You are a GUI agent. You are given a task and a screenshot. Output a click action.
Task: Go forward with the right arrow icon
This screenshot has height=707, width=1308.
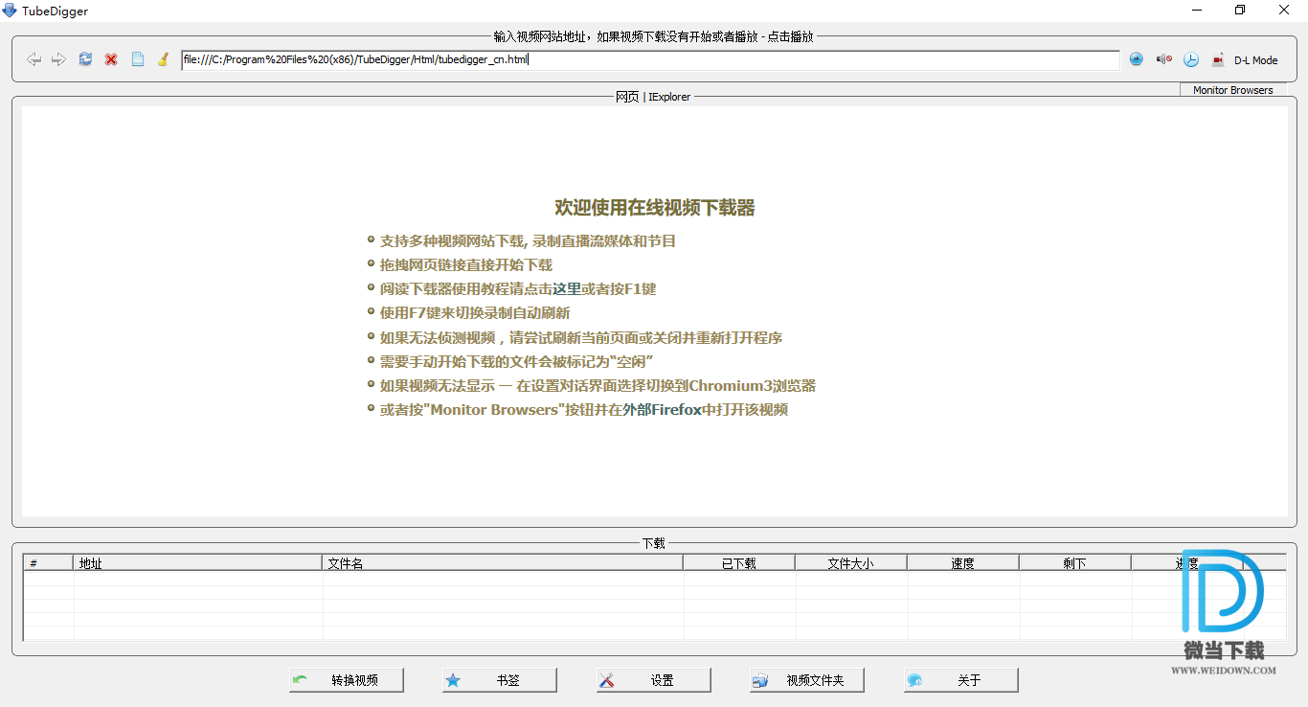tap(59, 59)
